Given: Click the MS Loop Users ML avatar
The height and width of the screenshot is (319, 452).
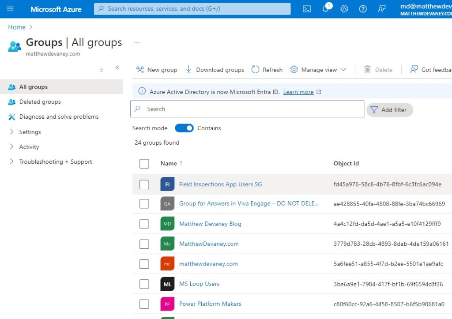Looking at the screenshot, I should tap(167, 284).
